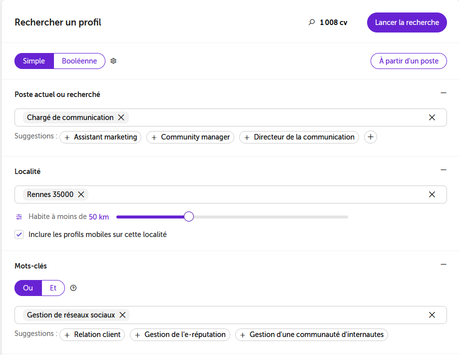
Task: Switch to Booléenne search mode
Action: point(79,61)
